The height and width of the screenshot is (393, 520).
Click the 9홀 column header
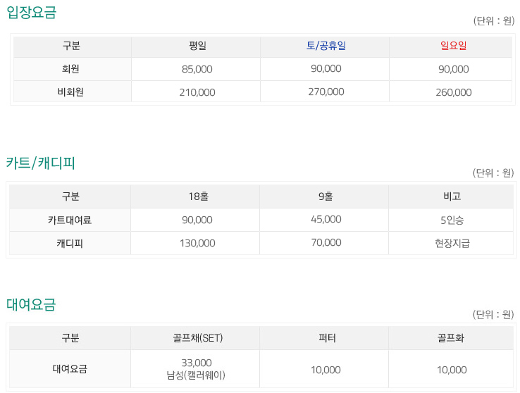click(326, 196)
